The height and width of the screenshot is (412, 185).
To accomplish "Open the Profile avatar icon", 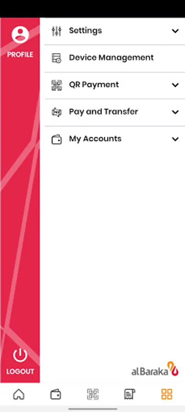I will (20, 35).
